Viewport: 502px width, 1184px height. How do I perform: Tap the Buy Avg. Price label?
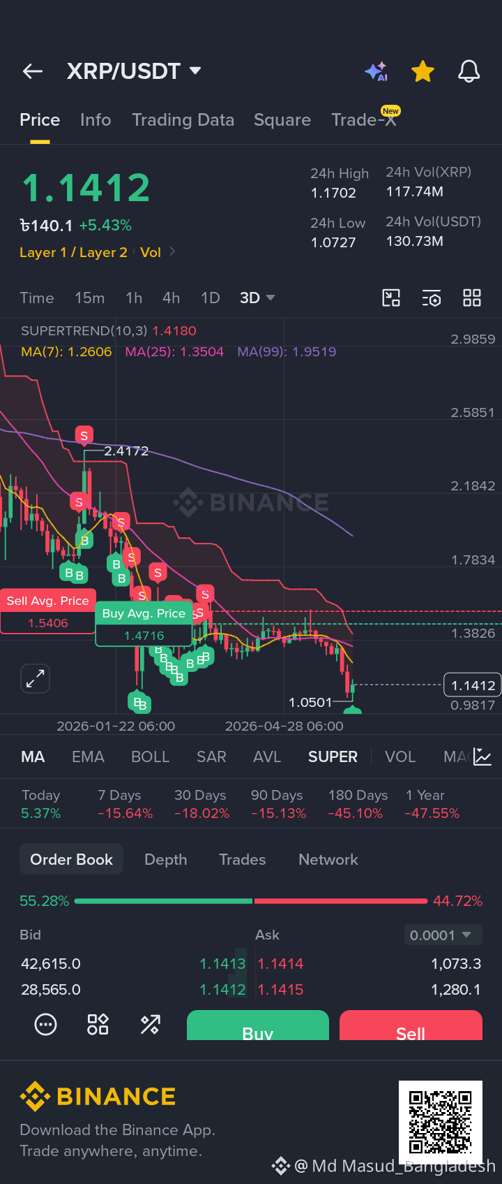144,613
